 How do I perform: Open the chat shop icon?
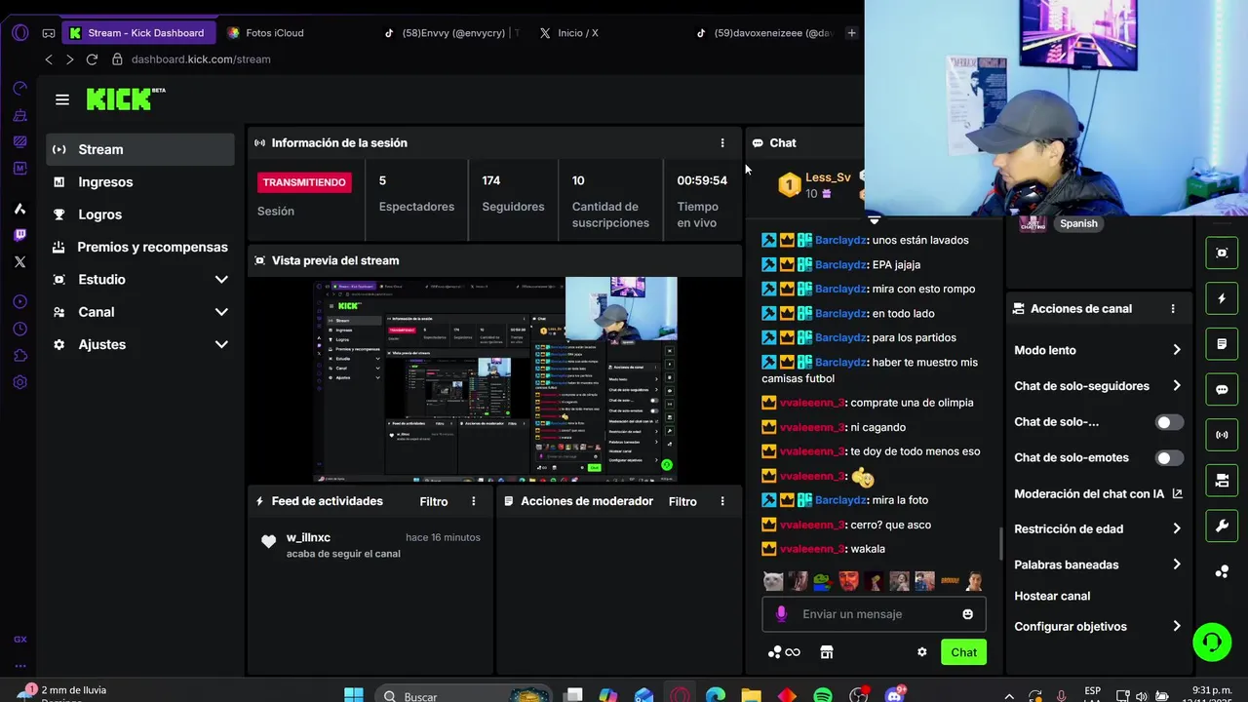coord(827,652)
